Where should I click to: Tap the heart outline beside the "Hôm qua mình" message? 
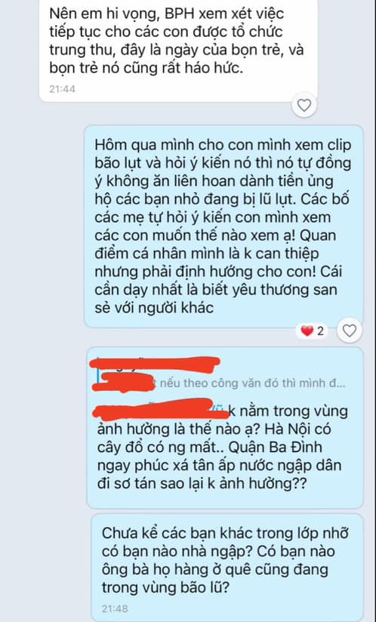[x=349, y=330]
